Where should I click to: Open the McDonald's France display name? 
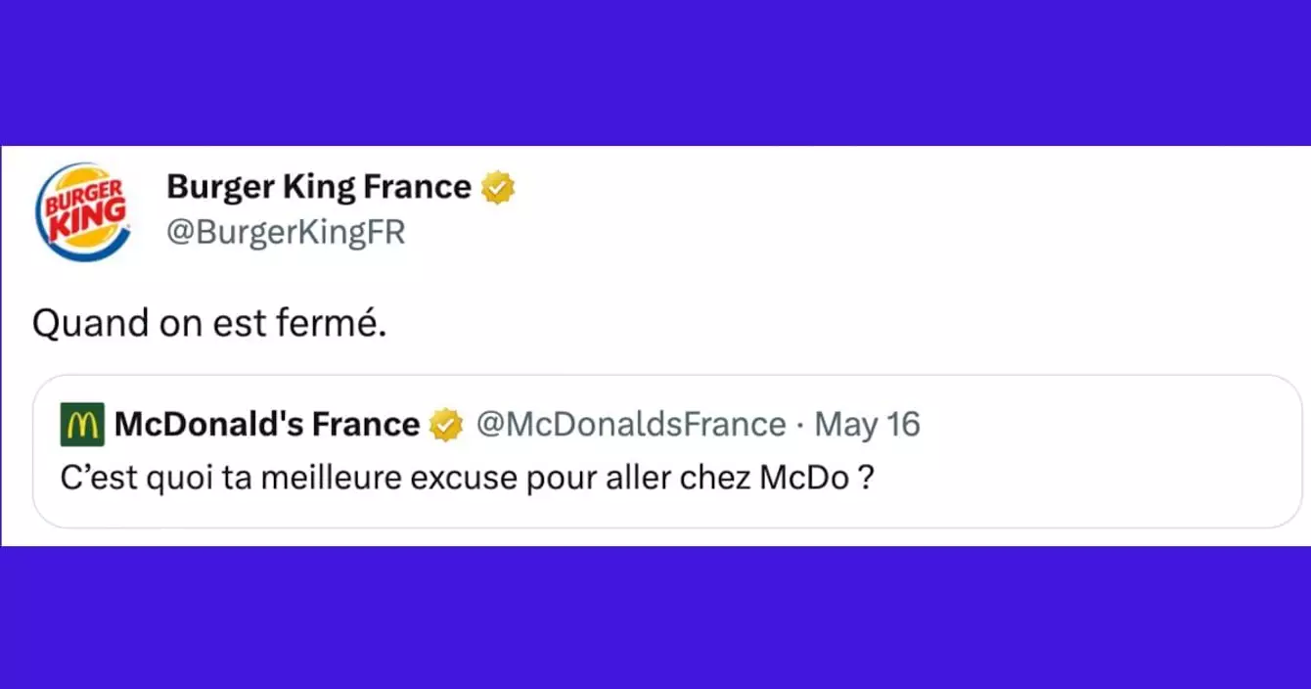coord(267,425)
